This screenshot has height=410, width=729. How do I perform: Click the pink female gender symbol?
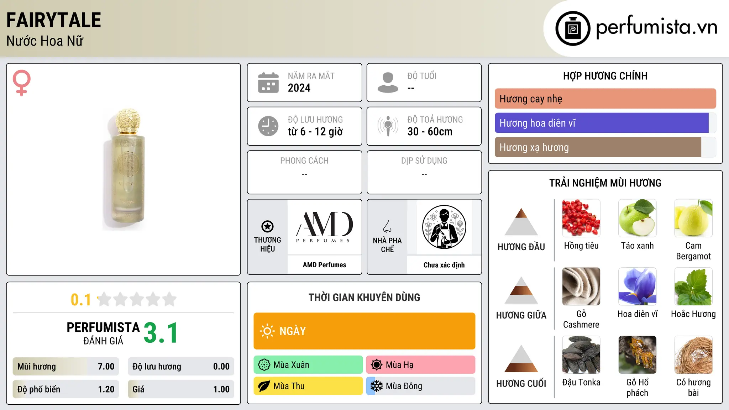point(22,83)
